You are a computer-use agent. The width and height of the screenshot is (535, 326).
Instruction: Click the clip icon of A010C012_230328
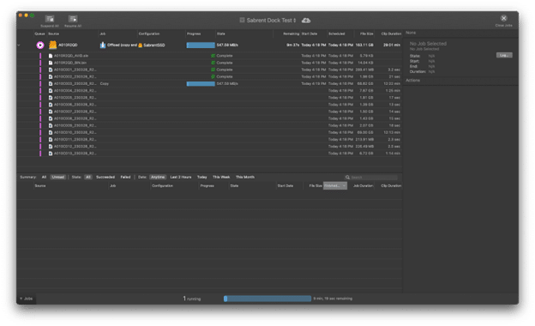coord(51,147)
